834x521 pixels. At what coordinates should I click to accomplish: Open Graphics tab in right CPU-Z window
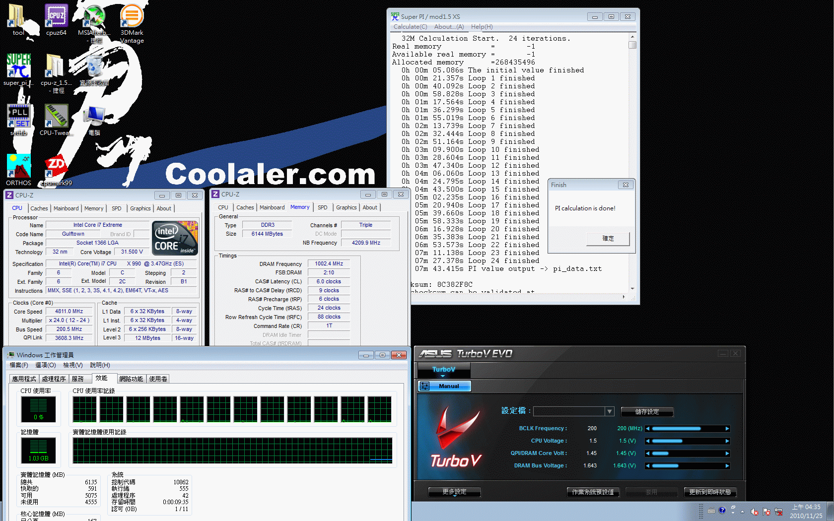(x=346, y=207)
